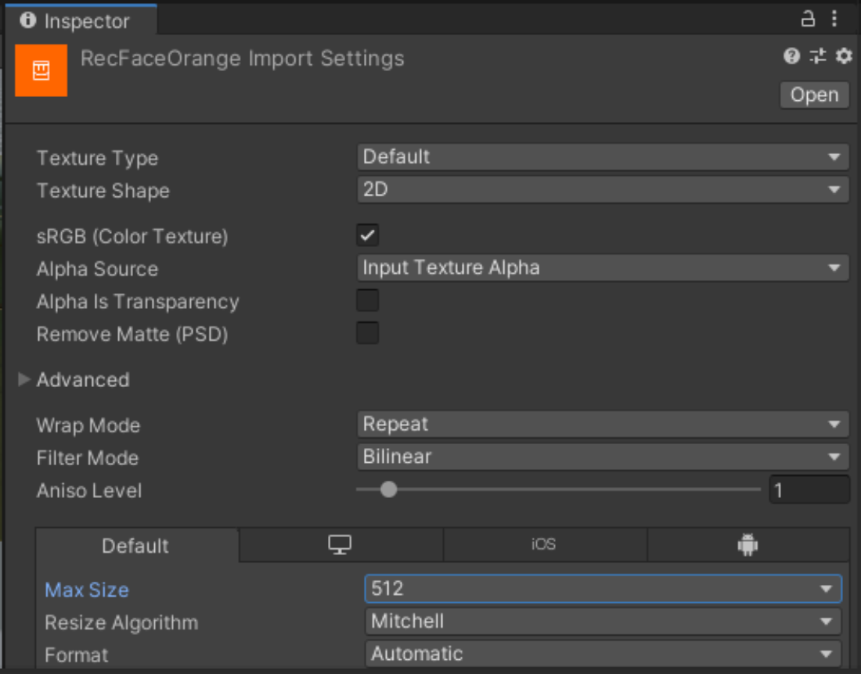Select the Default platform tab
861x674 pixels.
point(135,546)
